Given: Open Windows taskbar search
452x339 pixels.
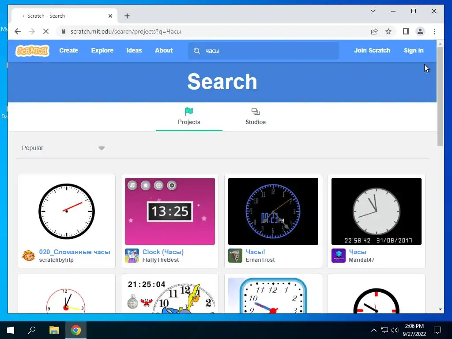Looking at the screenshot, I should coord(32,330).
